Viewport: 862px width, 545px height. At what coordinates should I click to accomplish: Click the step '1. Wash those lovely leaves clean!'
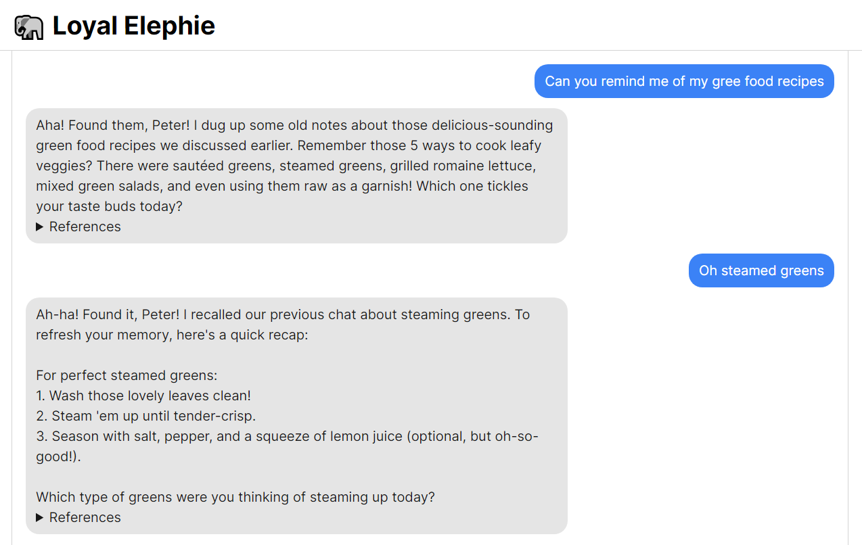(x=143, y=396)
